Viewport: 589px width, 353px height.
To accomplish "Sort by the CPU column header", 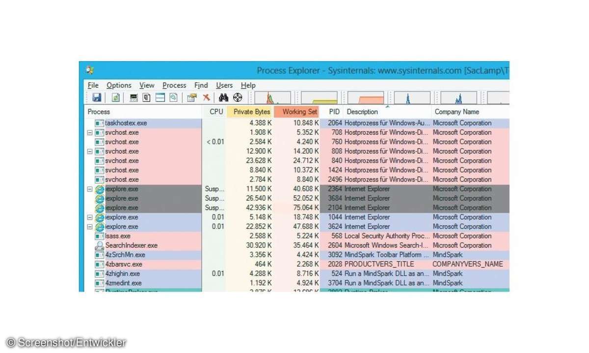I will (214, 112).
